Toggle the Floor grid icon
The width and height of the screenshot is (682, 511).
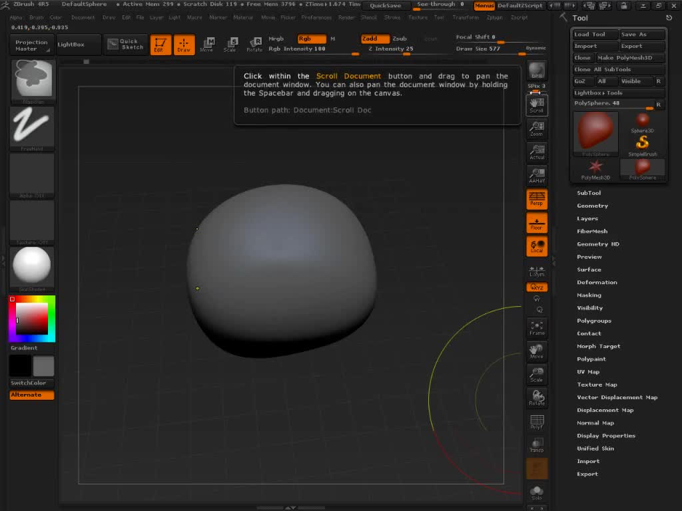[537, 223]
